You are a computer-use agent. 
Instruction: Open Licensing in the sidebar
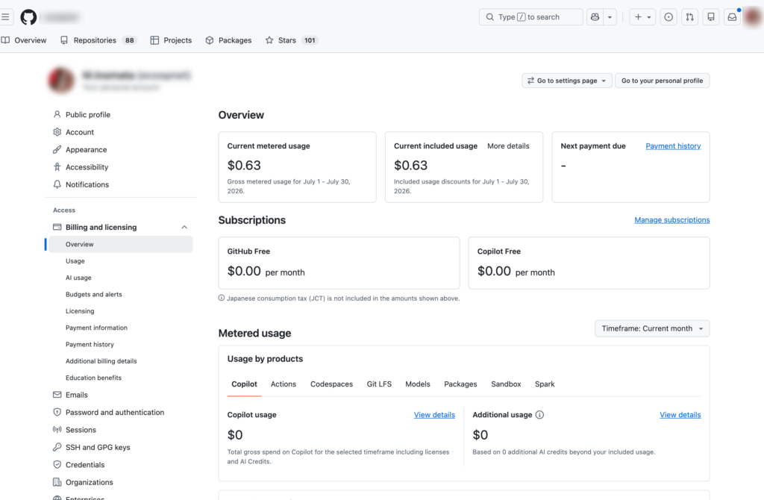click(x=80, y=311)
